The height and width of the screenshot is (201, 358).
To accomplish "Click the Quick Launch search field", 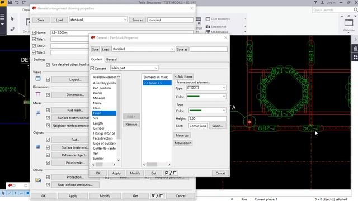I will (x=332, y=10).
